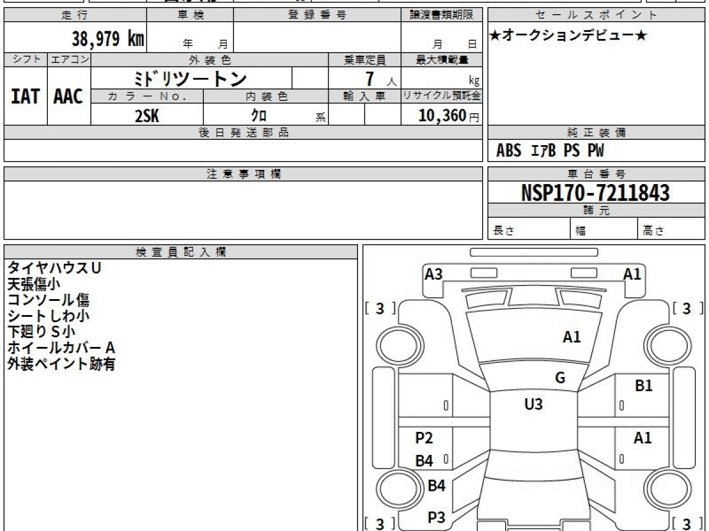
Task: Click the セールスポイント header
Action: click(x=596, y=15)
